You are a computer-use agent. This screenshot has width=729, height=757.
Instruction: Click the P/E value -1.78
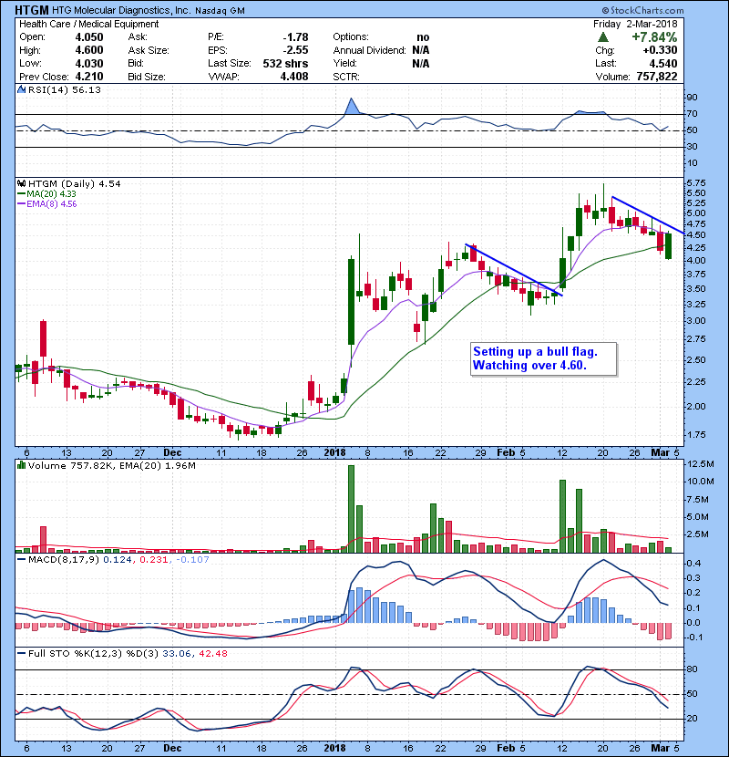coord(295,37)
